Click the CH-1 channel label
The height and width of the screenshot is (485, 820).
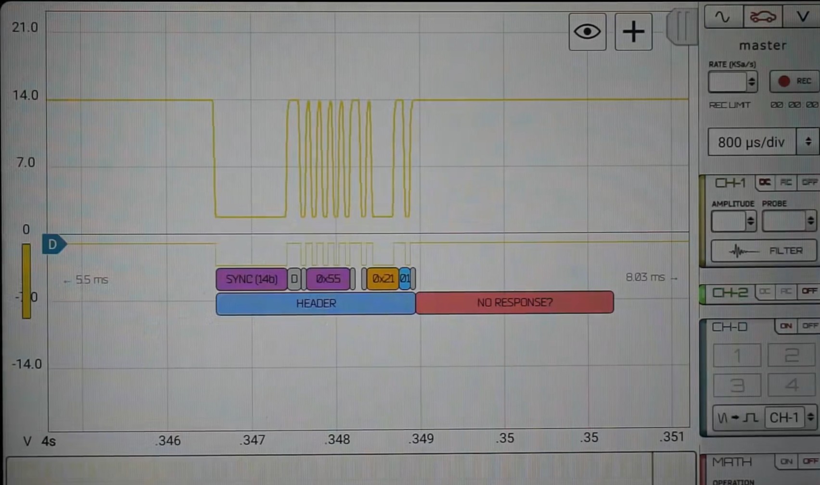click(x=730, y=183)
